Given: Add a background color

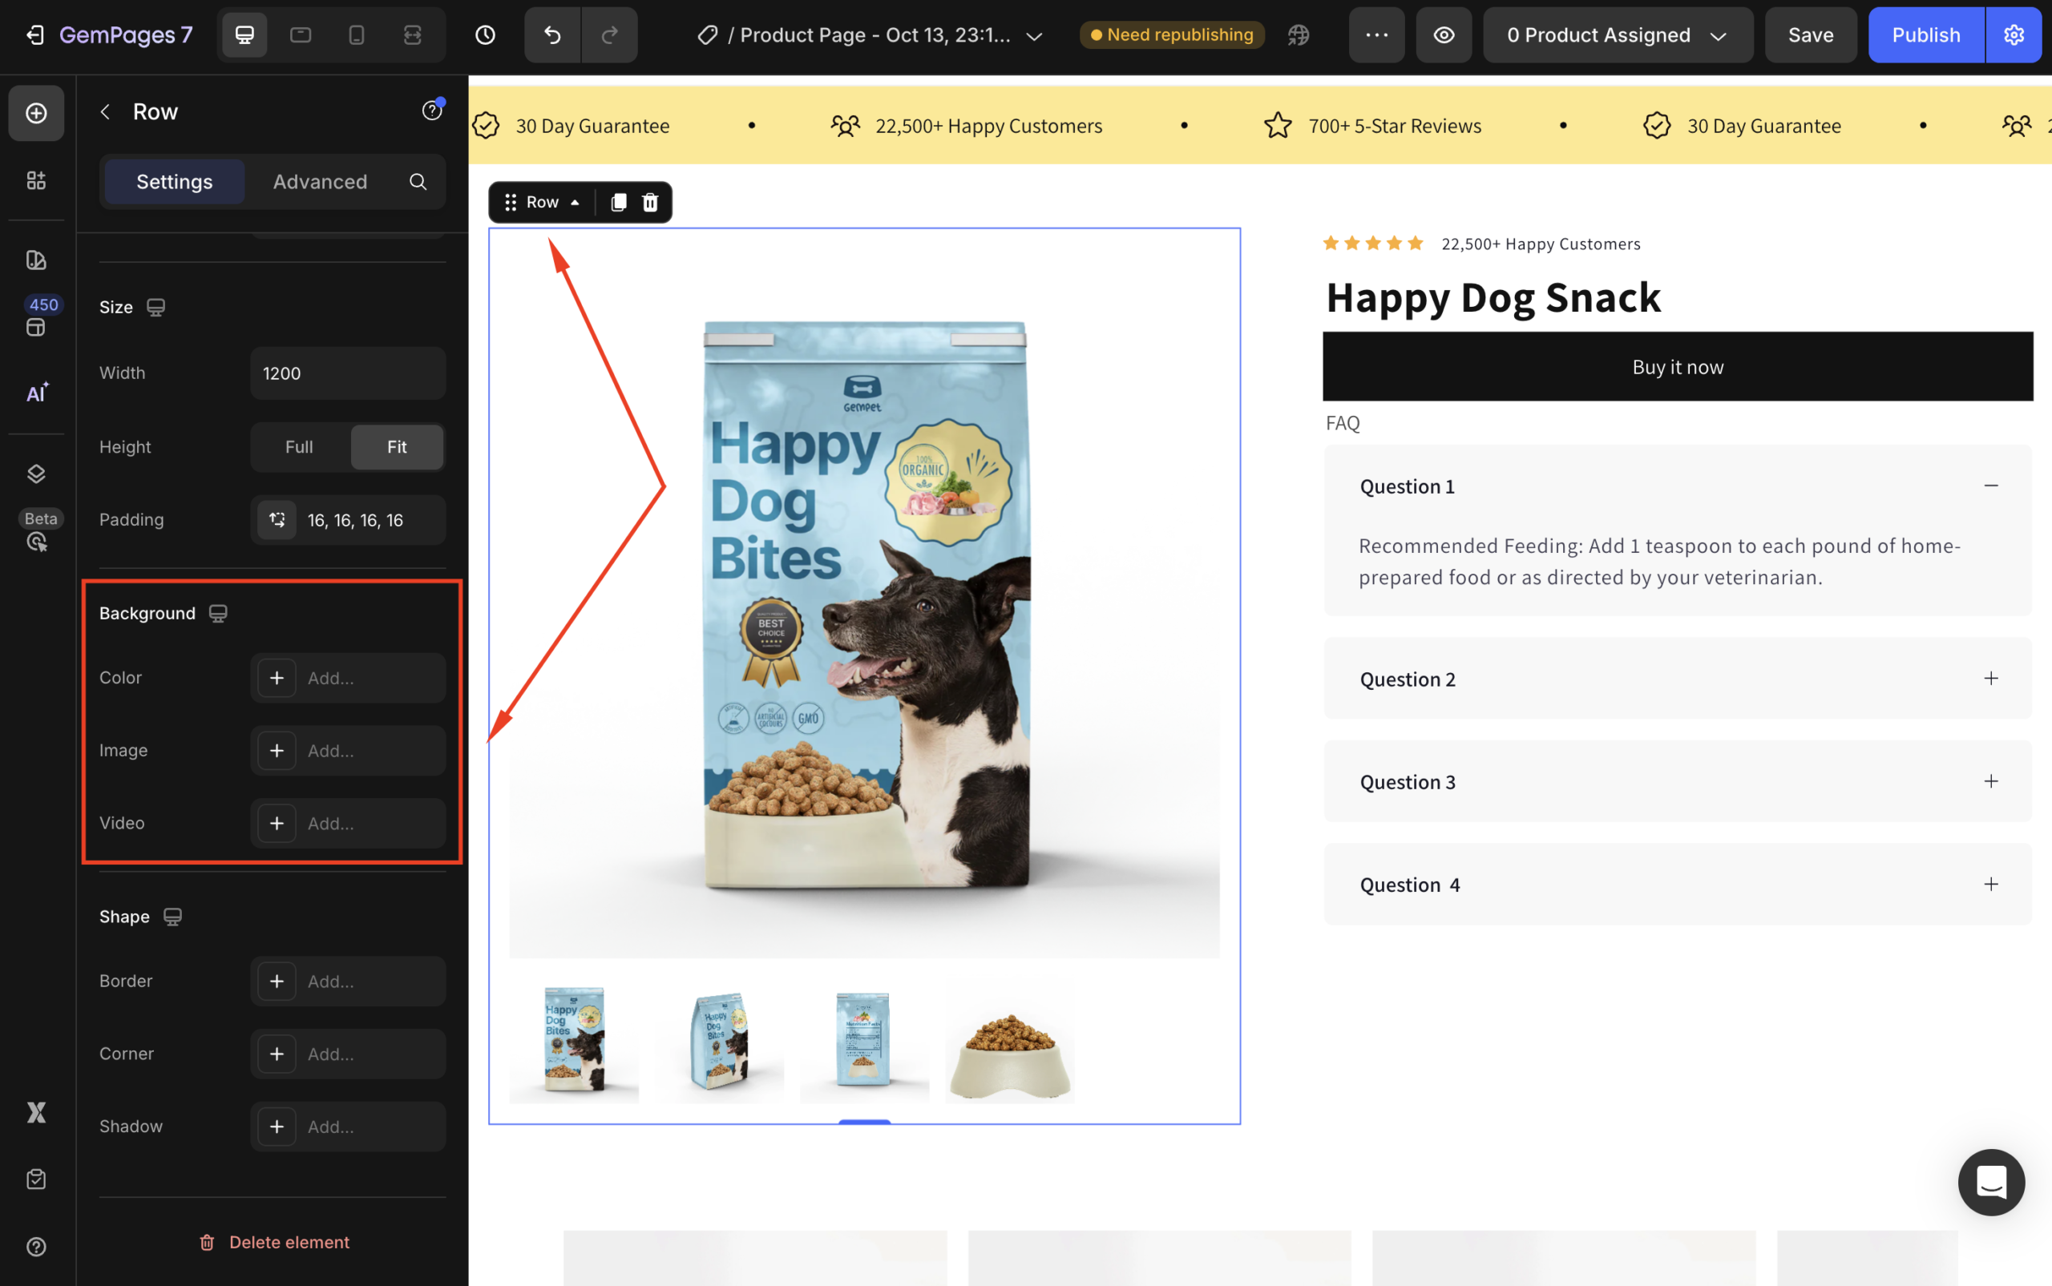Looking at the screenshot, I should point(277,678).
